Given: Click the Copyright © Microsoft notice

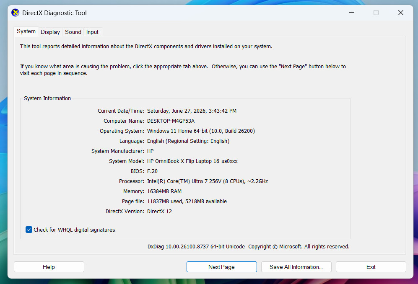Looking at the screenshot, I should [x=299, y=247].
